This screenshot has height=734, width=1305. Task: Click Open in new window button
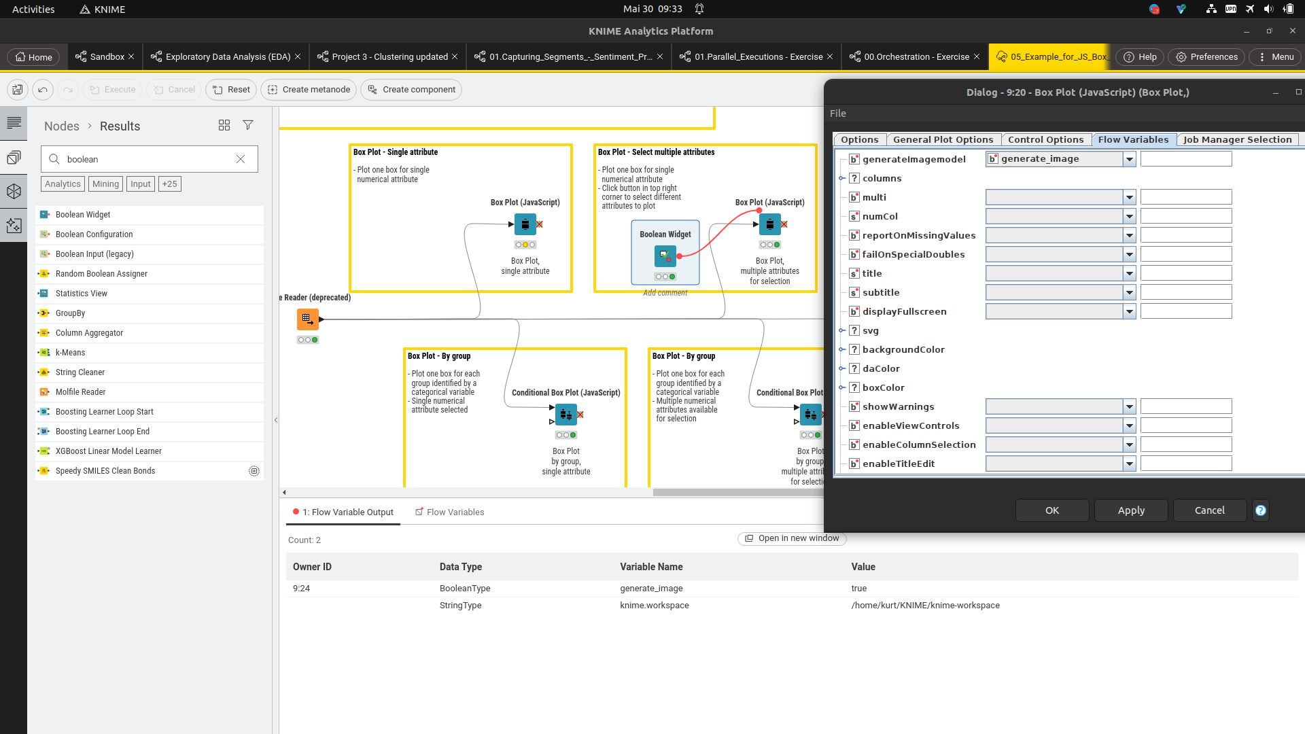click(792, 538)
